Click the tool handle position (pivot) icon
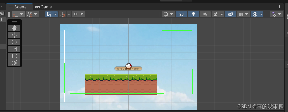288x112 pixels. pos(15,14)
